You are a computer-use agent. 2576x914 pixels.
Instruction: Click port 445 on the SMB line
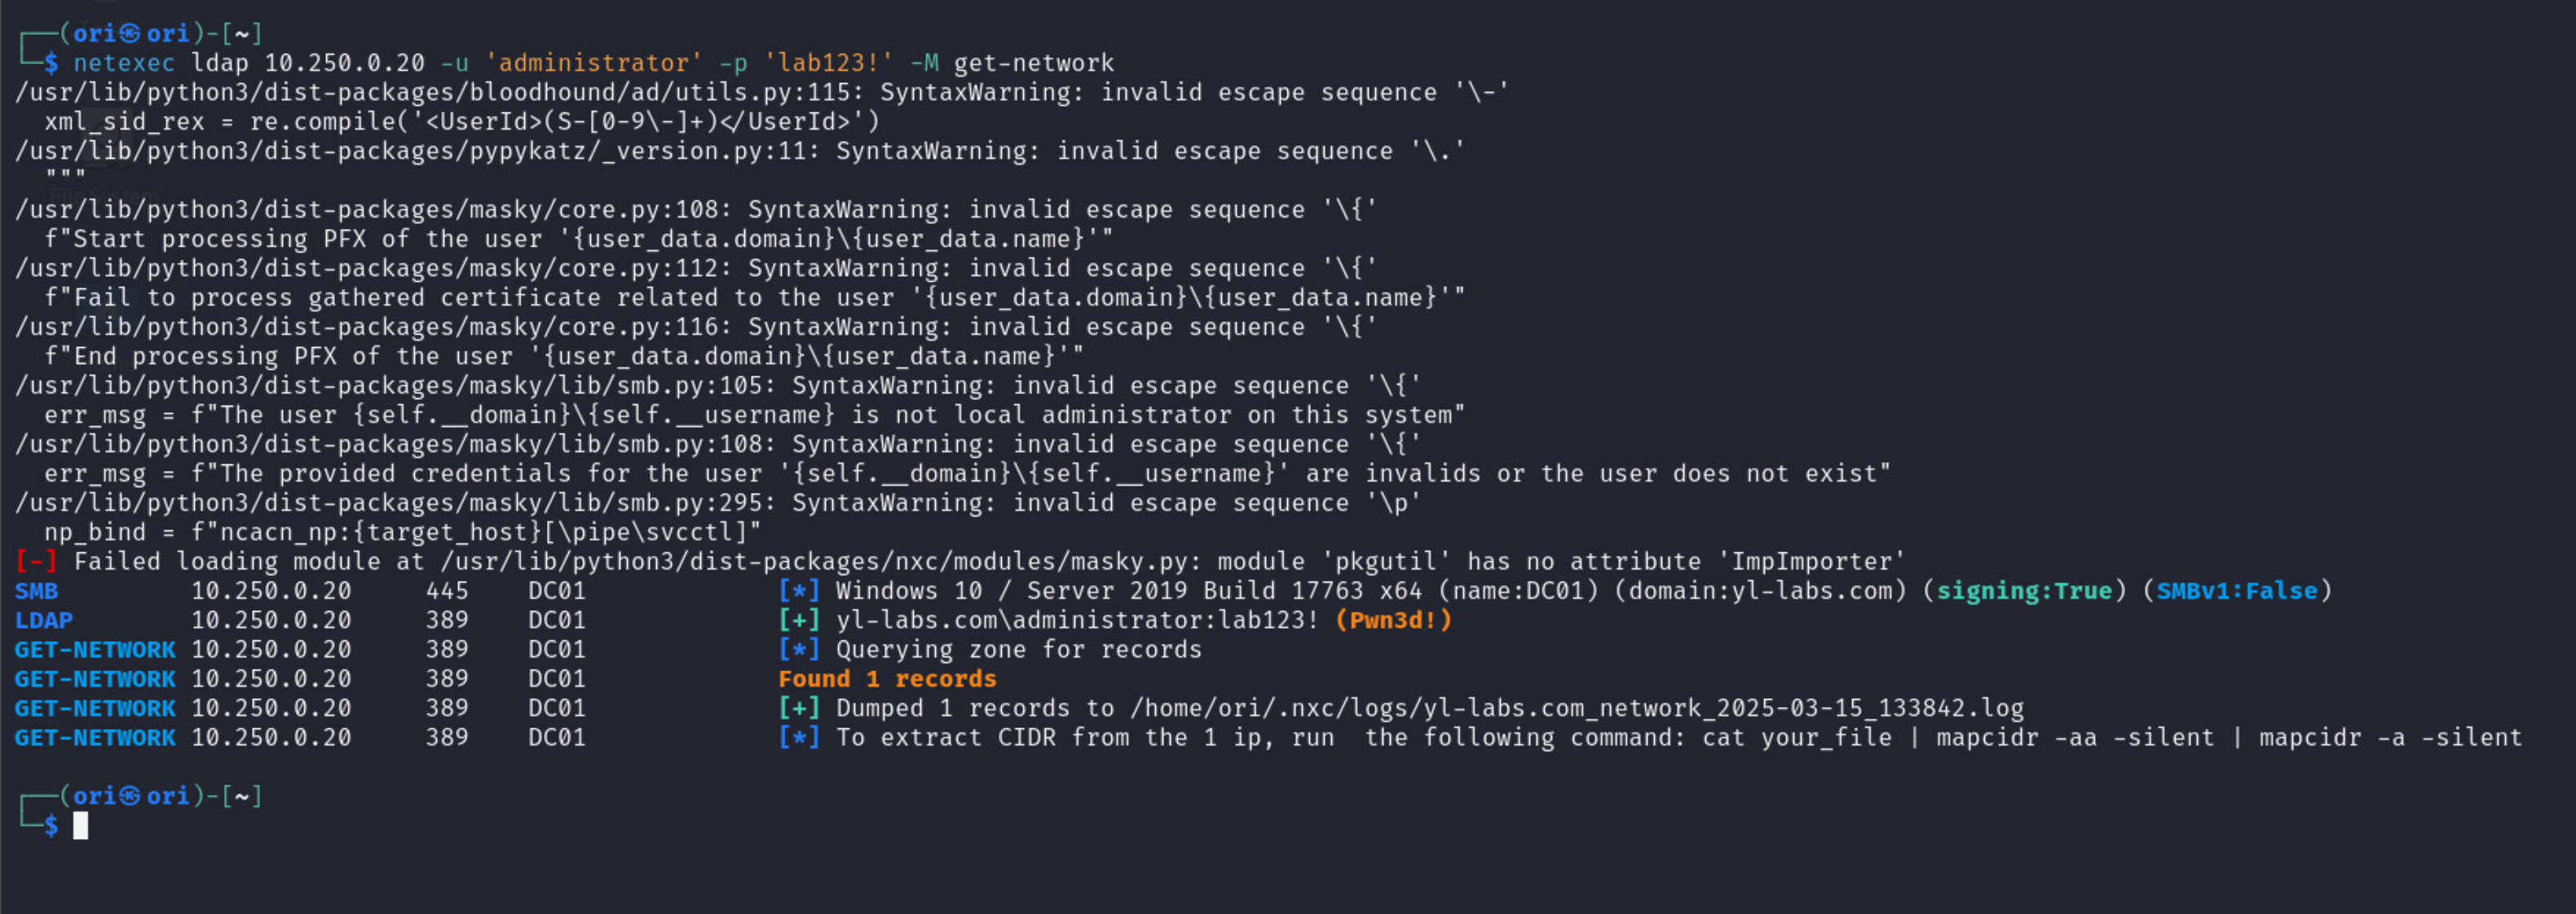tap(446, 591)
